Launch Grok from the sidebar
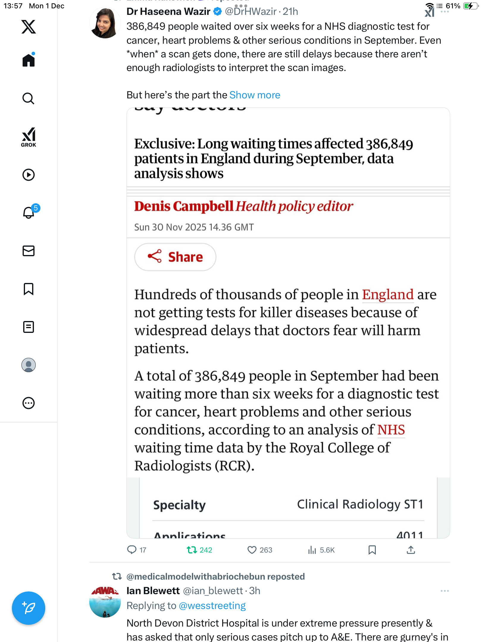Image resolution: width=482 pixels, height=642 pixels. click(x=29, y=137)
